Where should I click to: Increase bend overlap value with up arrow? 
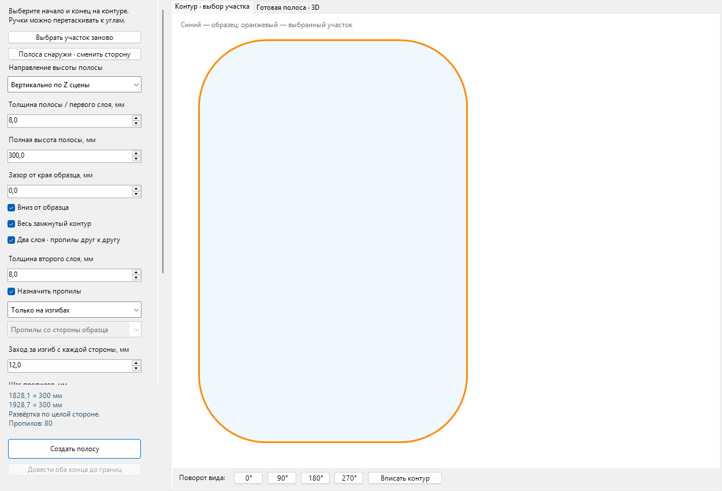pyautogui.click(x=136, y=362)
